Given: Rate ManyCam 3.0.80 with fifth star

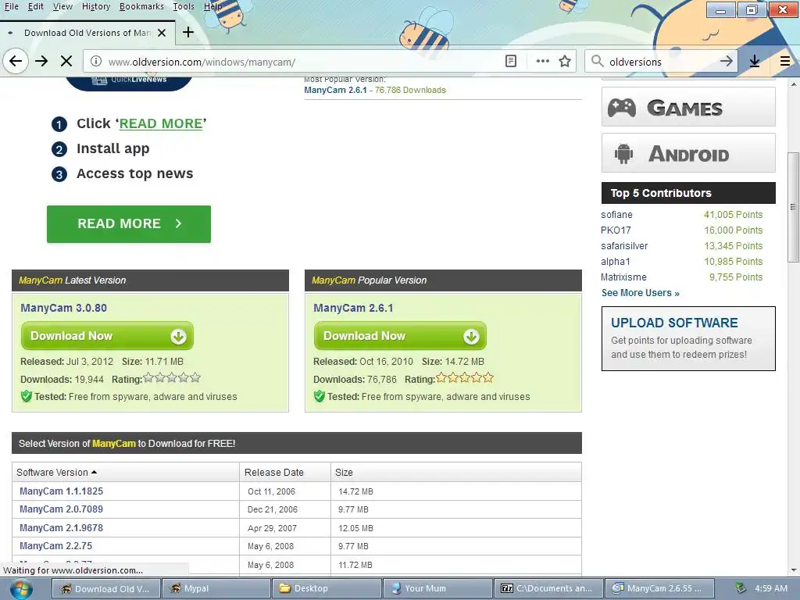Looking at the screenshot, I should (195, 378).
